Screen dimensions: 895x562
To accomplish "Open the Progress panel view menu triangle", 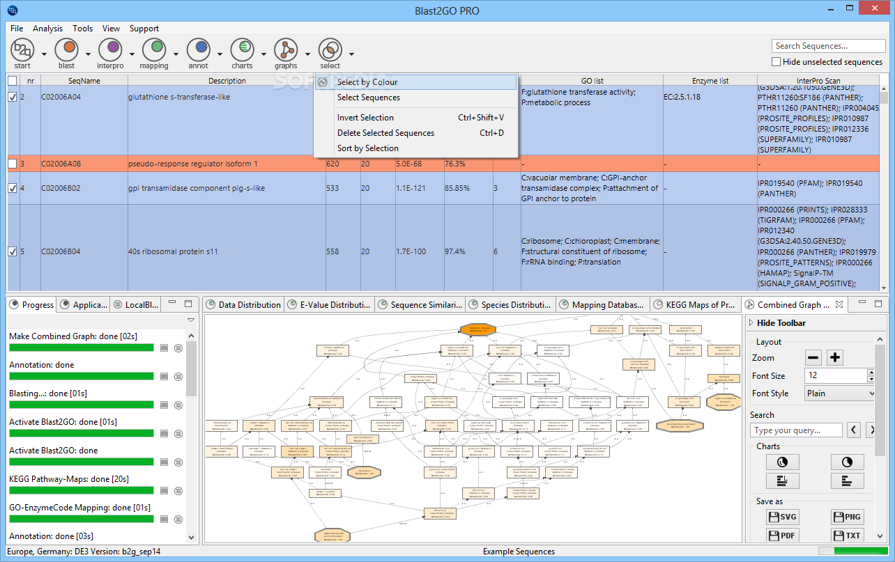I will tap(191, 320).
